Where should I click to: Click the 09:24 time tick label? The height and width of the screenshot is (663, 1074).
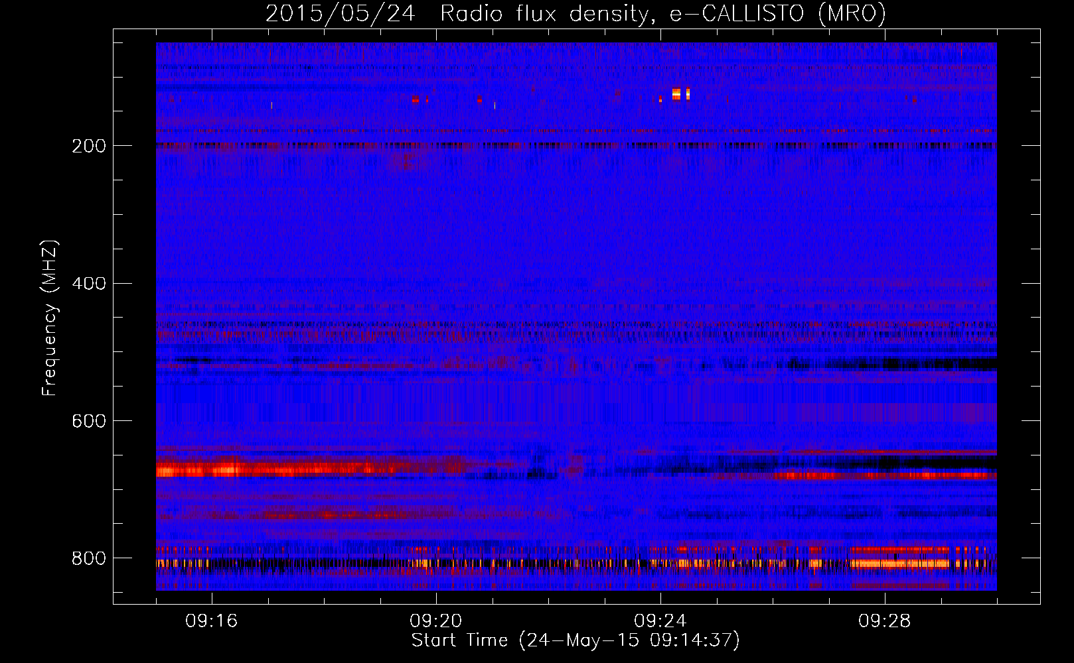click(x=660, y=621)
